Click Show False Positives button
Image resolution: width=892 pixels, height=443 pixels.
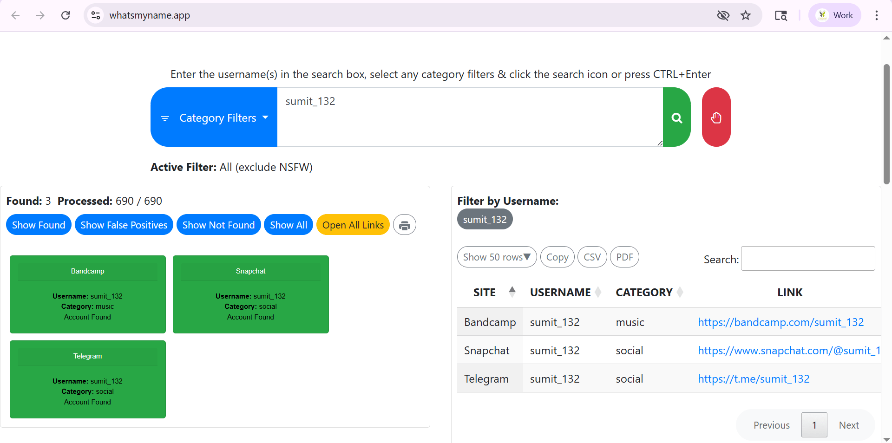click(x=124, y=225)
